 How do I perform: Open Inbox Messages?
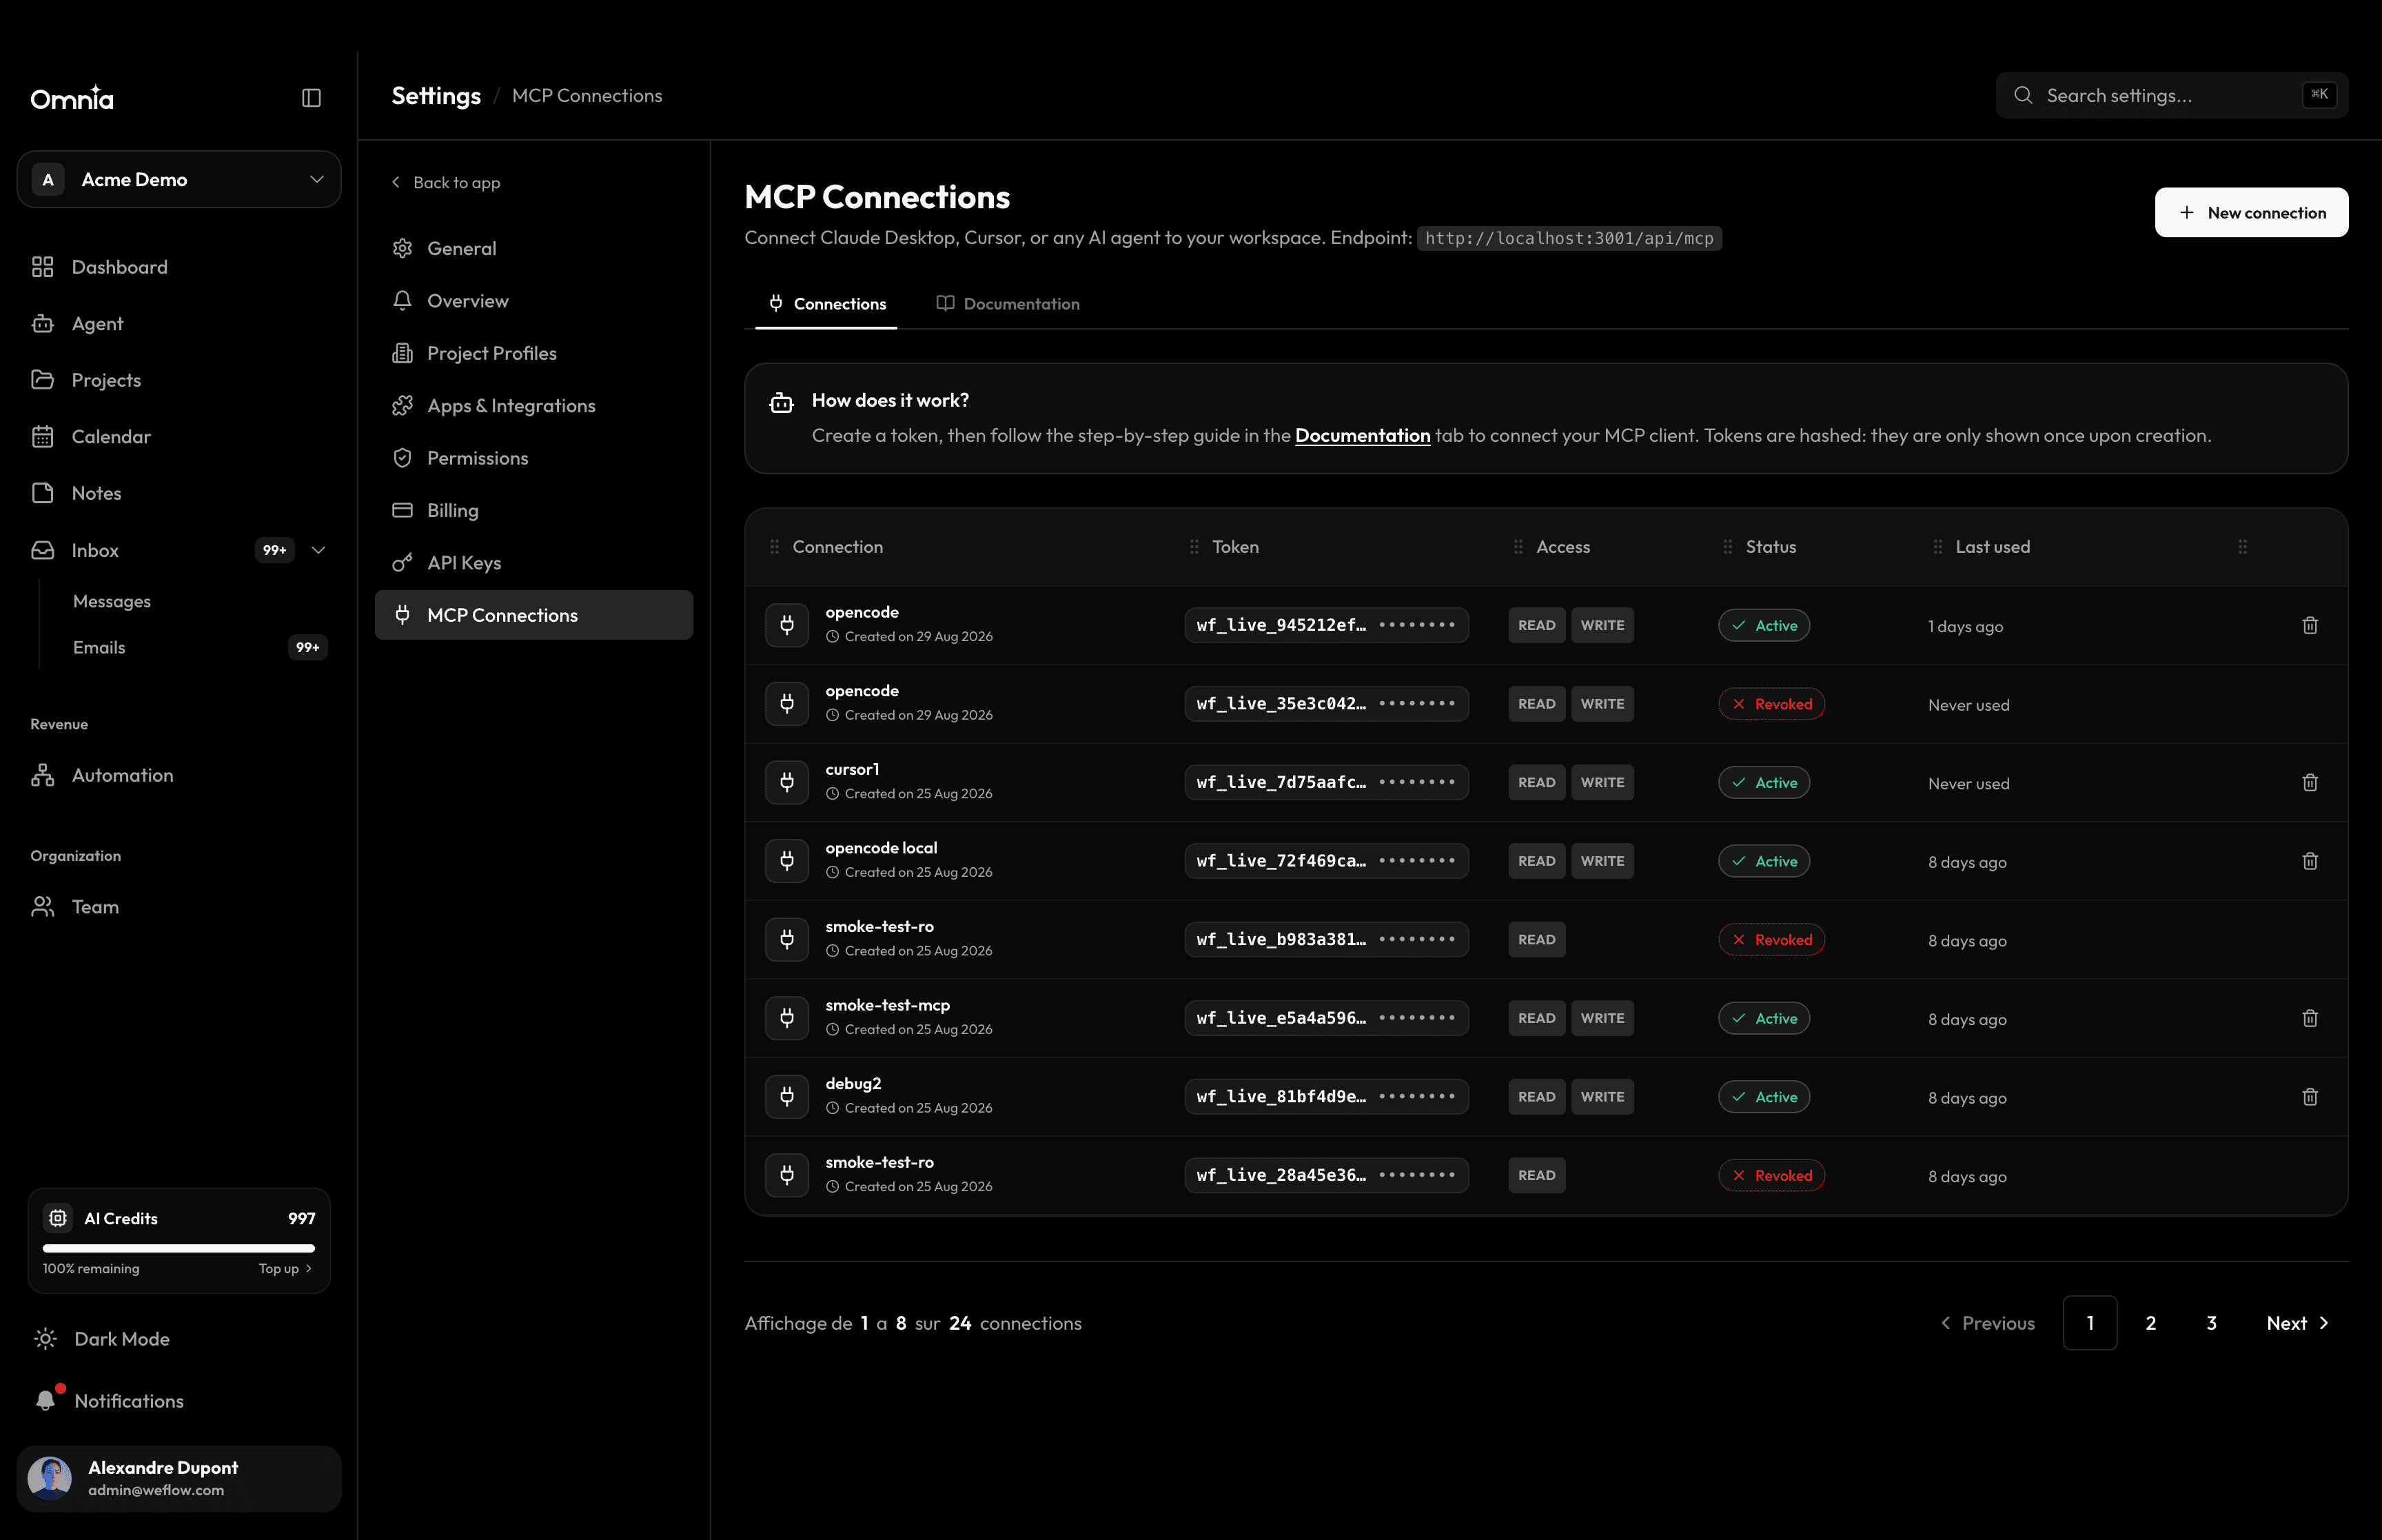point(111,601)
